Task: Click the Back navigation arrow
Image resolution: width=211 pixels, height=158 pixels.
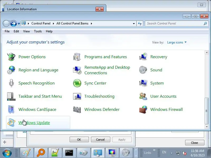Action: pyautogui.click(x=6, y=23)
